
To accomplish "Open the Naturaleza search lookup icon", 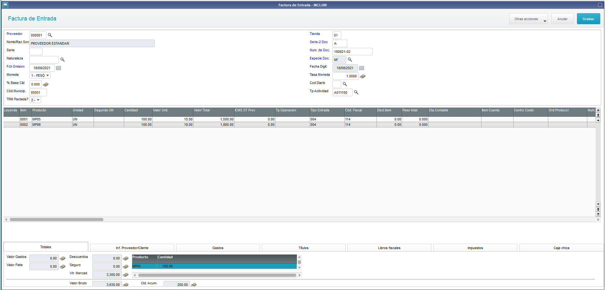I will [x=62, y=60].
